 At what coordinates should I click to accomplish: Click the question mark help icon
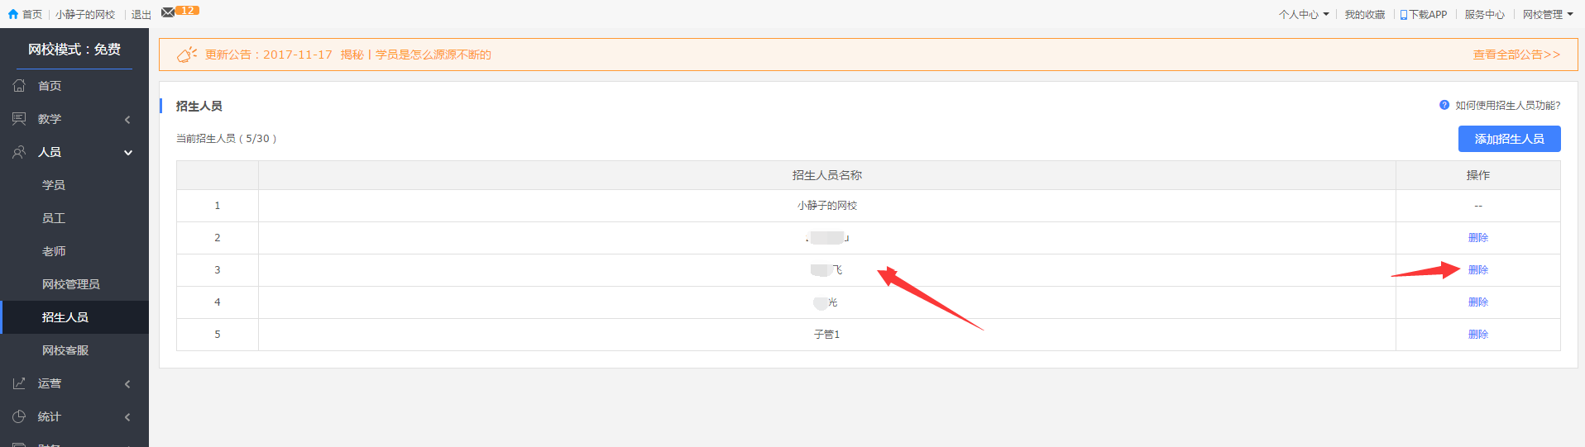pyautogui.click(x=1444, y=105)
